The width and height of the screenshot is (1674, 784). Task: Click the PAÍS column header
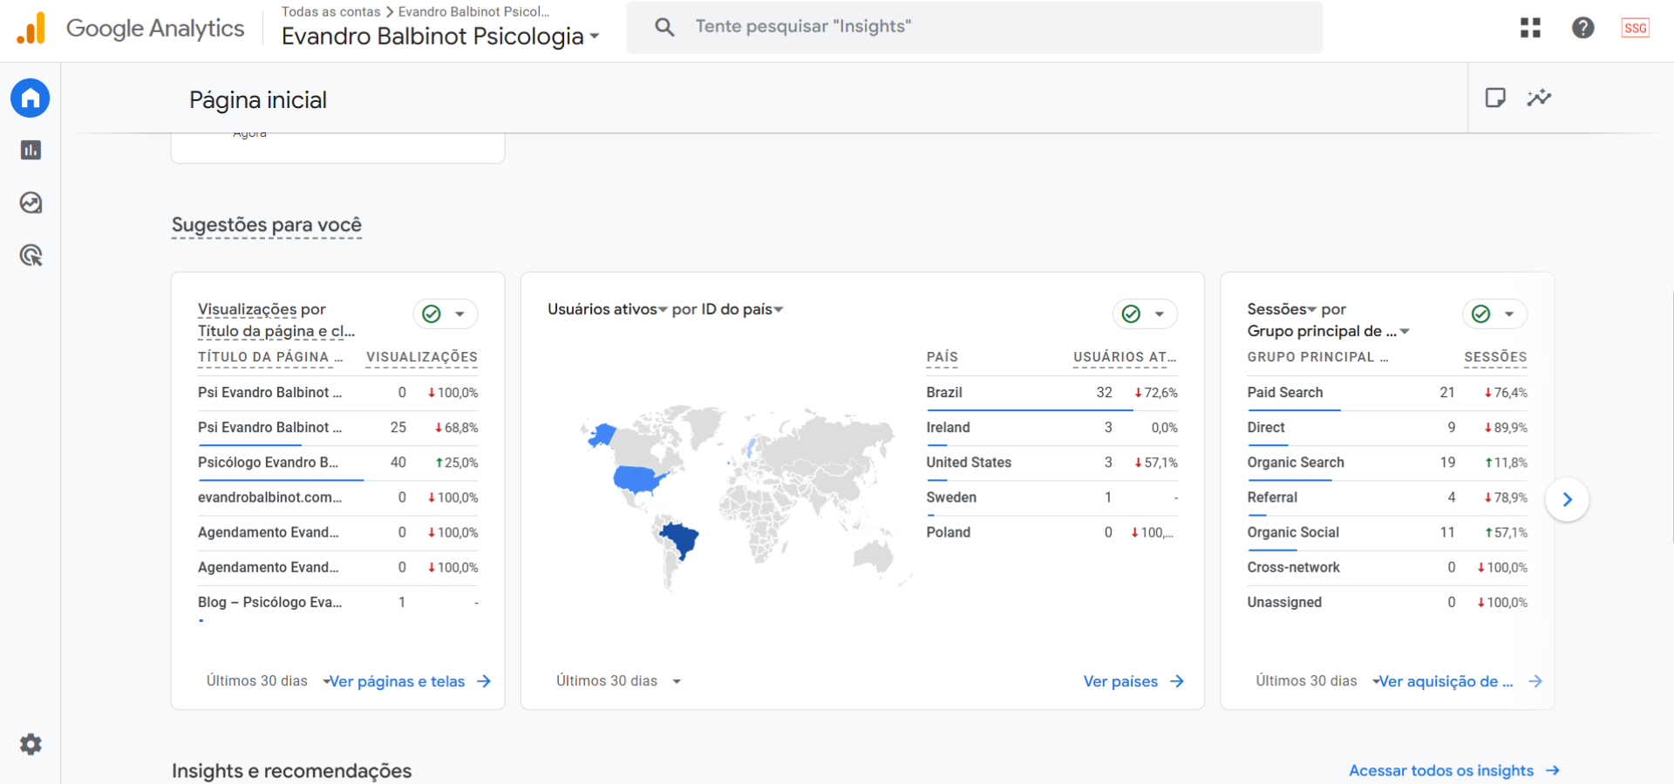[x=942, y=357]
